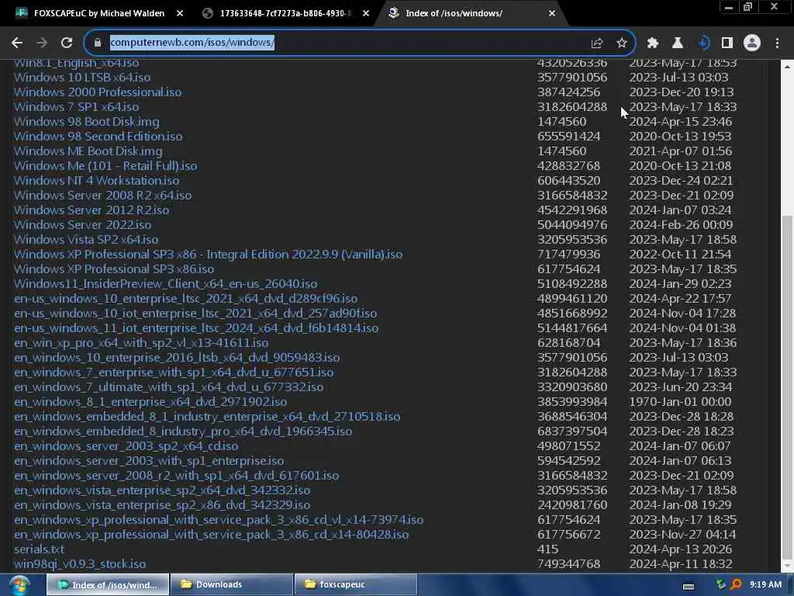Open Downloads folder in taskbar
The width and height of the screenshot is (794, 596).
click(232, 584)
